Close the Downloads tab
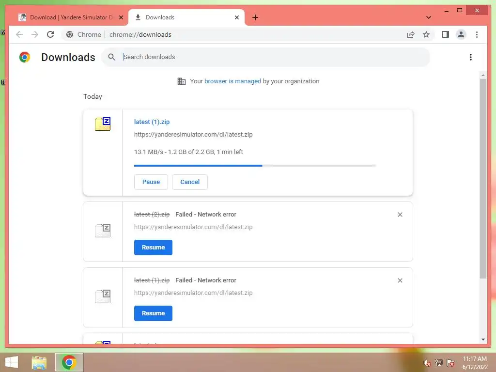 (x=236, y=17)
